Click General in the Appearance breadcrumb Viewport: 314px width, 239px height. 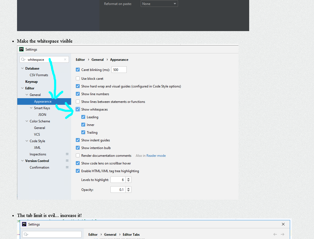coord(98,60)
